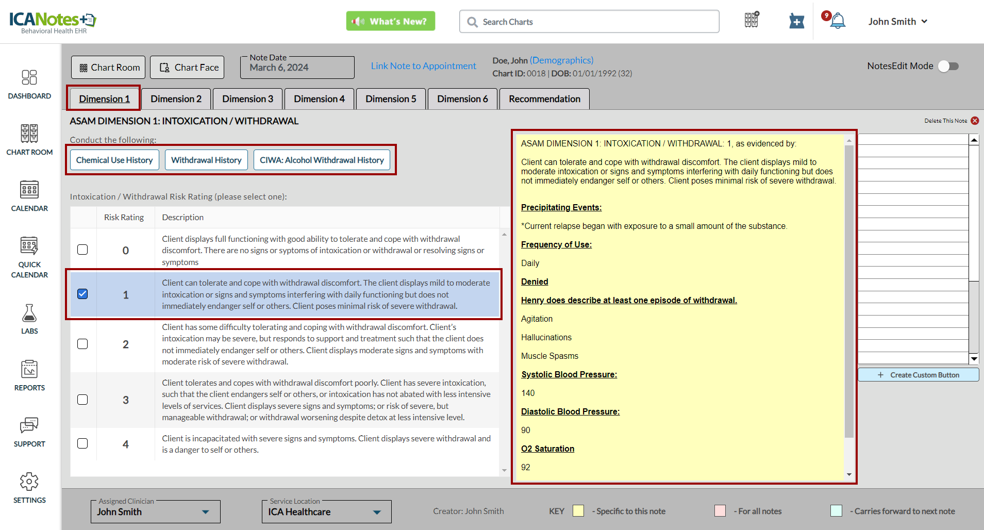Viewport: 984px width, 530px height.
Task: Toggle the NotesEdit Mode switch
Action: click(x=948, y=66)
